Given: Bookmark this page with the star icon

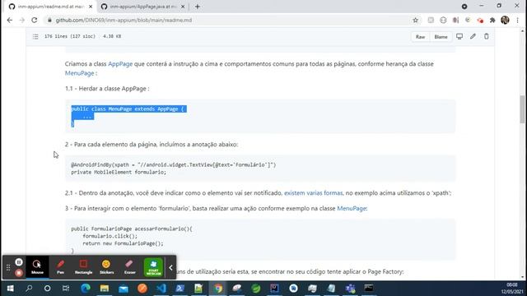Looking at the screenshot, I should [x=415, y=20].
